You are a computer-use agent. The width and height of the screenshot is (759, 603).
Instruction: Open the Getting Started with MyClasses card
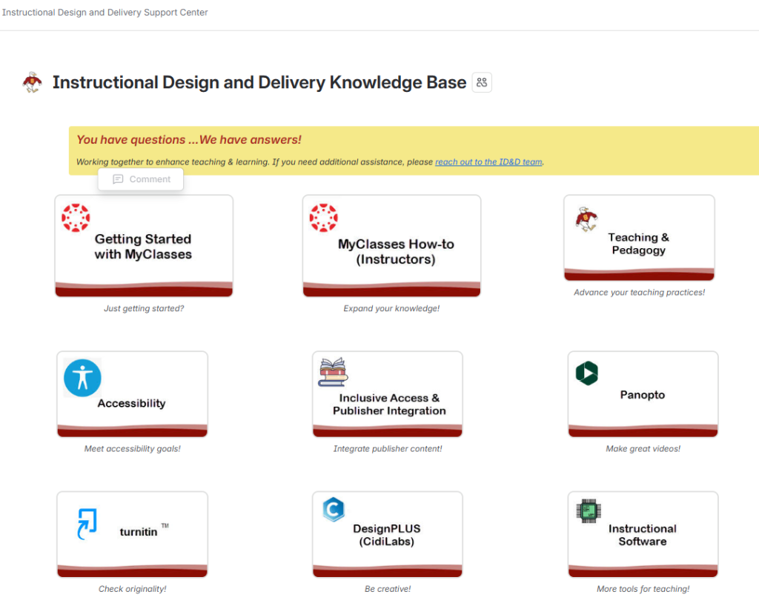[x=144, y=246]
